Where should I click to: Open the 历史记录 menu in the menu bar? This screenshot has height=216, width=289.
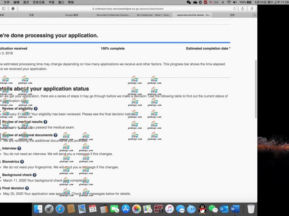38,2
